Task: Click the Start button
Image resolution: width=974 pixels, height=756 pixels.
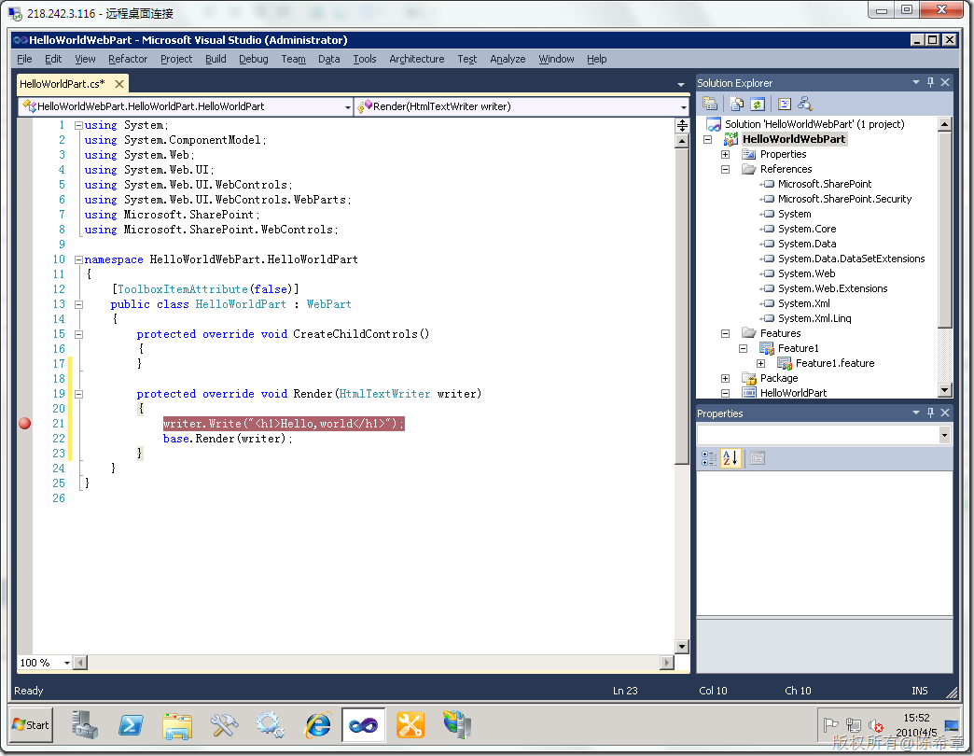Action: click(31, 725)
